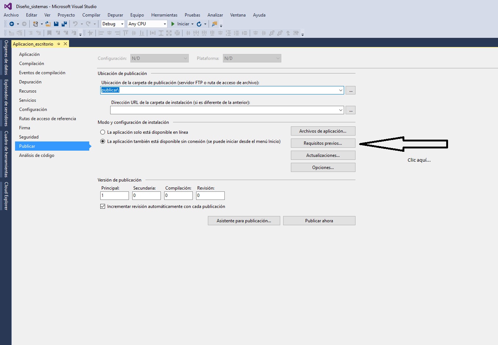498x345 pixels.
Task: Open the Compilar menu
Action: click(91, 15)
